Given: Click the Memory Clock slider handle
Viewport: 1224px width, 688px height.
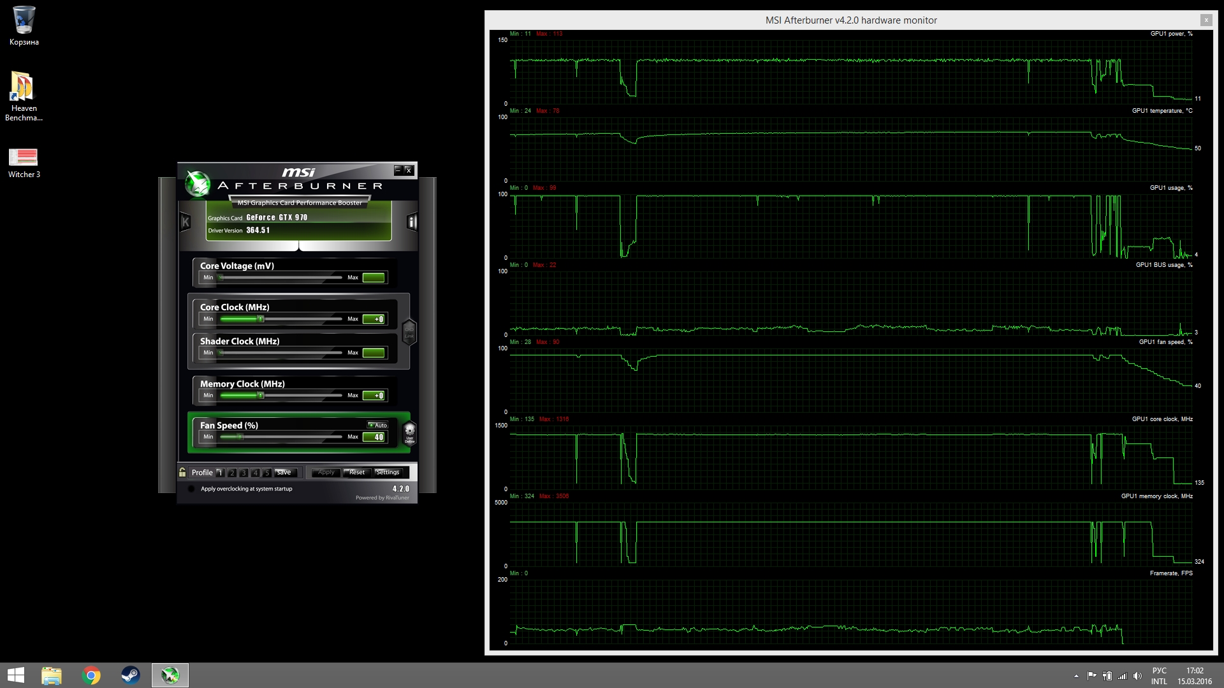Looking at the screenshot, I should coord(260,396).
